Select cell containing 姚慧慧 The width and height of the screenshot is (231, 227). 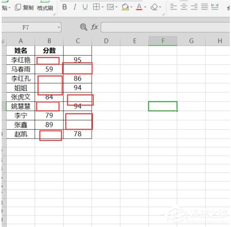(x=21, y=106)
